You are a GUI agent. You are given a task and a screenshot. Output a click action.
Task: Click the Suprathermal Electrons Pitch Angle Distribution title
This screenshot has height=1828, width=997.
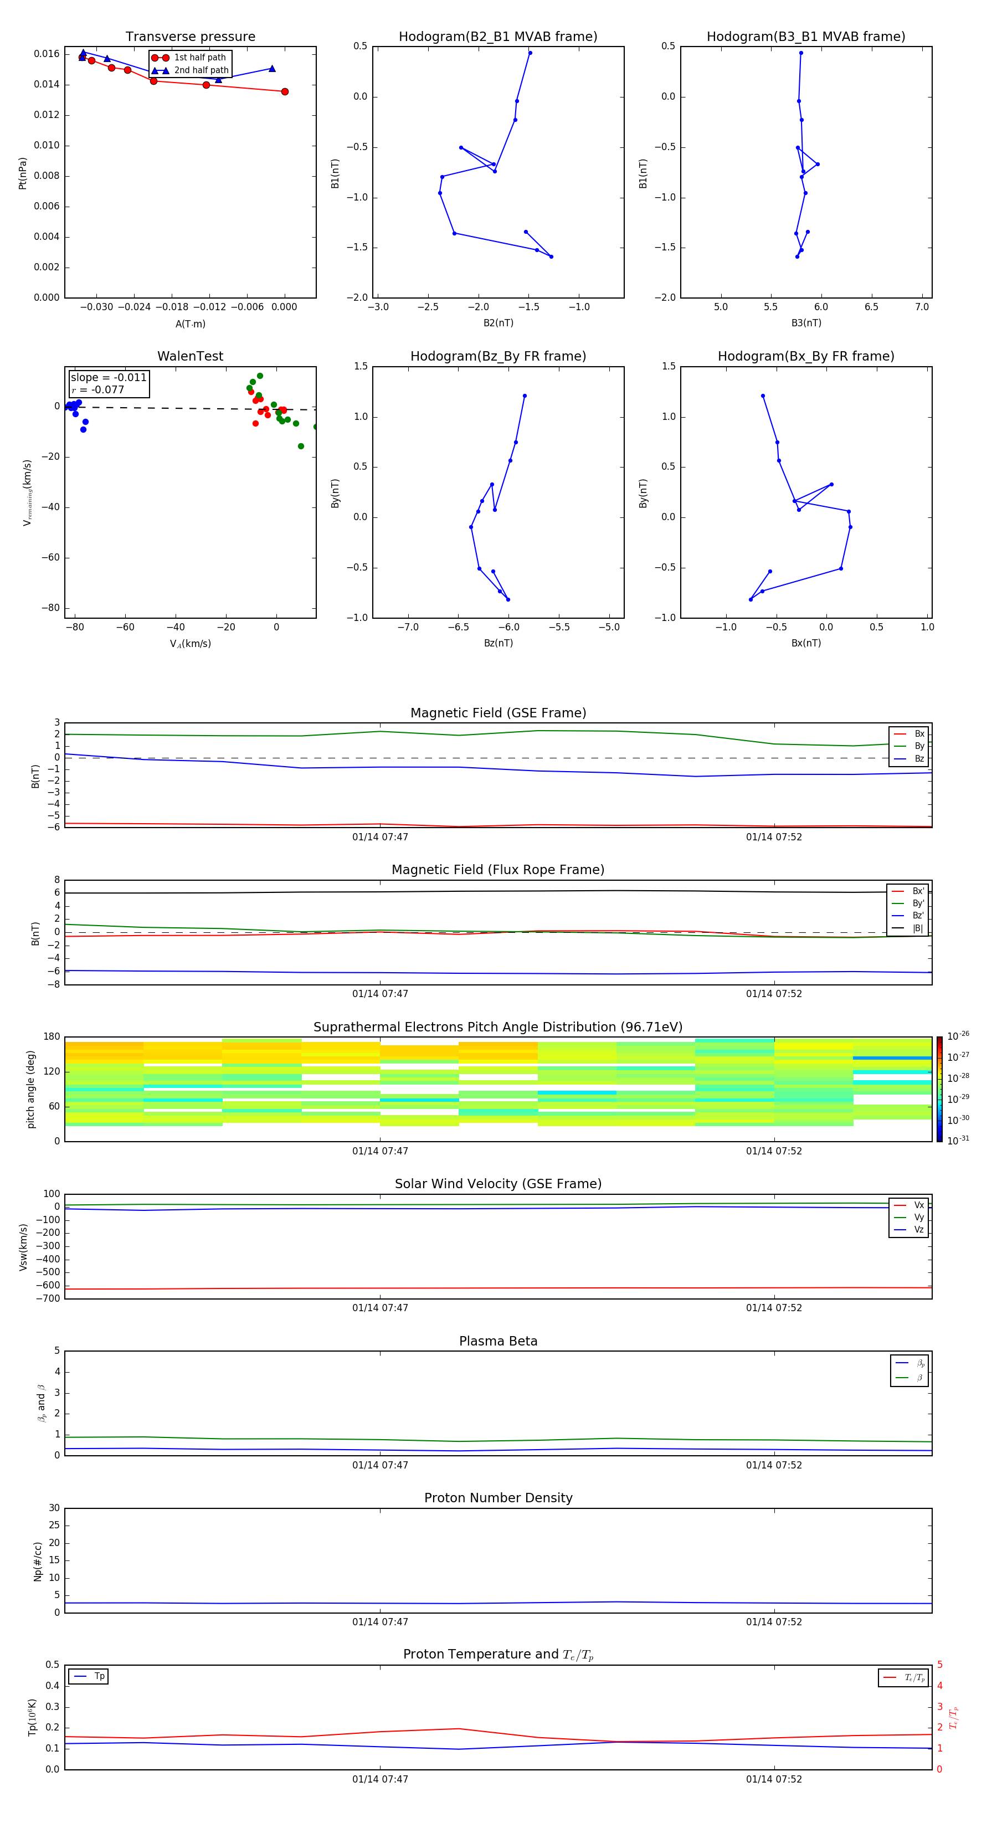coord(498,1027)
